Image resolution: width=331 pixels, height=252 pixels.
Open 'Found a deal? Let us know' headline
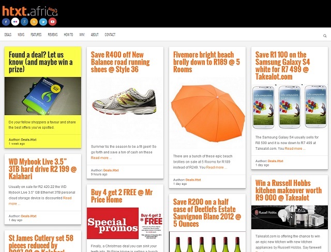[41, 62]
